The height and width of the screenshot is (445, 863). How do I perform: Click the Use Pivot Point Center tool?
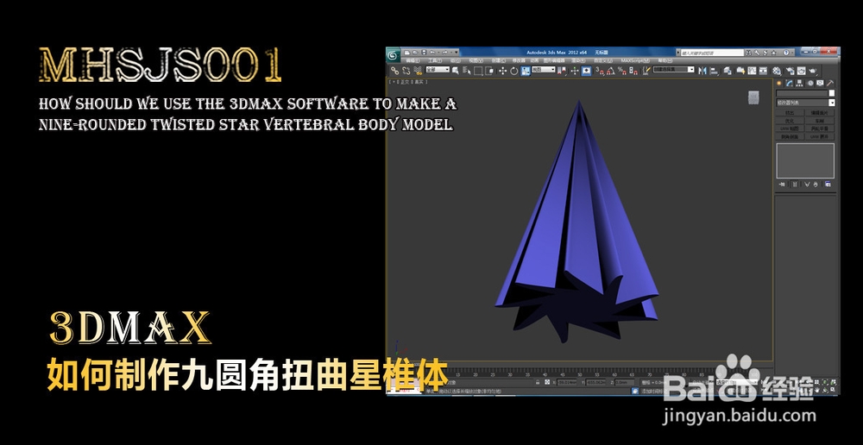(562, 71)
